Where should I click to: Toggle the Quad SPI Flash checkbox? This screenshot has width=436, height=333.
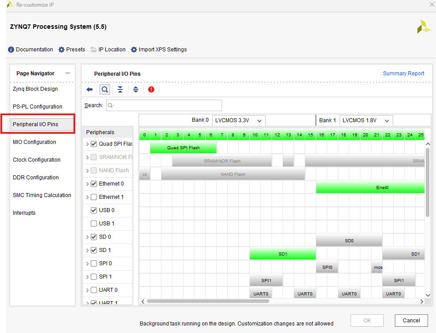point(94,144)
